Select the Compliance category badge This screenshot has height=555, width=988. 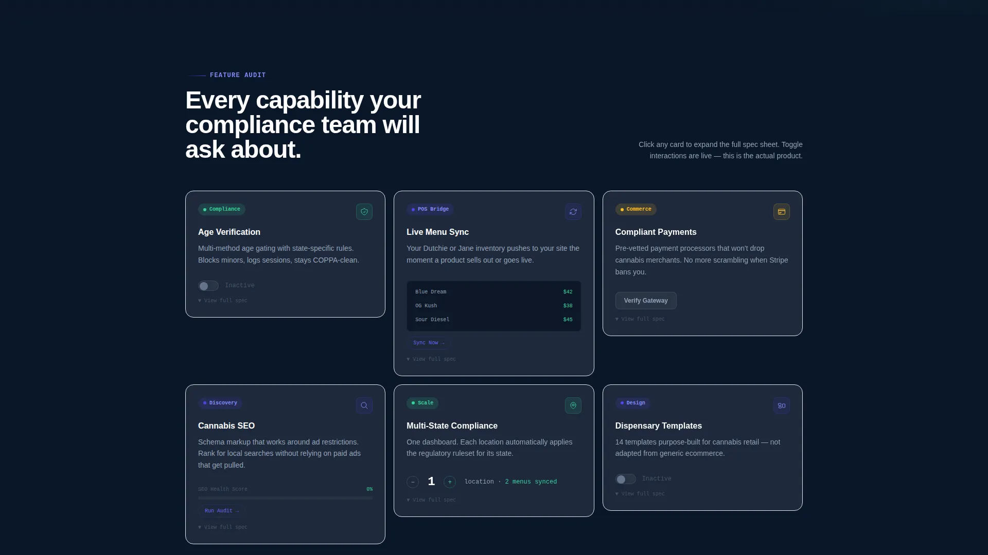click(x=222, y=209)
